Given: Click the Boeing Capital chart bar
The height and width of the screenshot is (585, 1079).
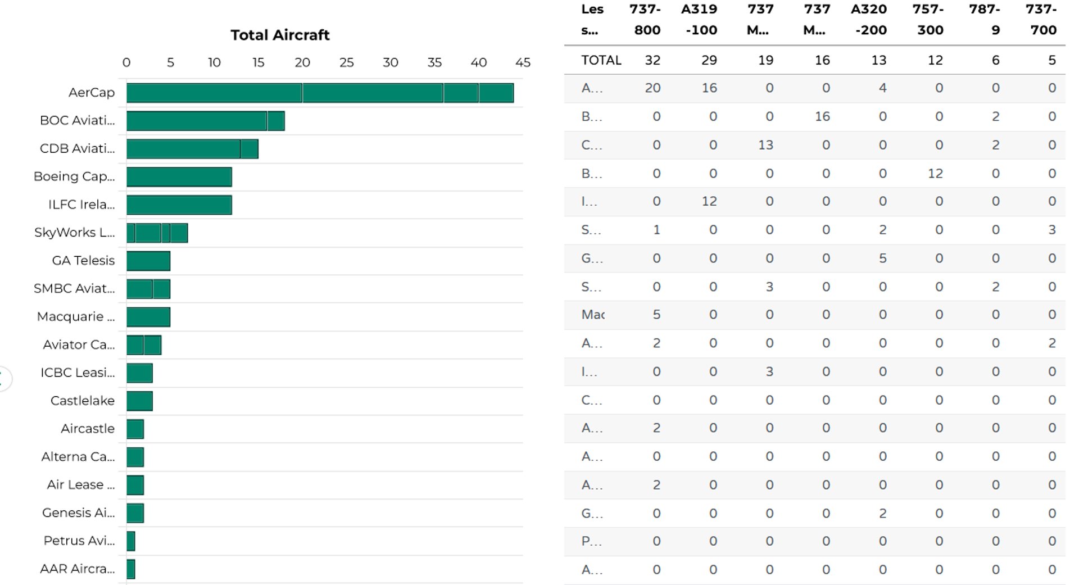Looking at the screenshot, I should 179,177.
